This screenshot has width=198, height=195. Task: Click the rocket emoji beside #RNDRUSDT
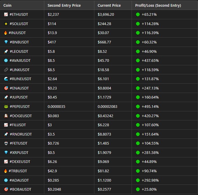6,134
